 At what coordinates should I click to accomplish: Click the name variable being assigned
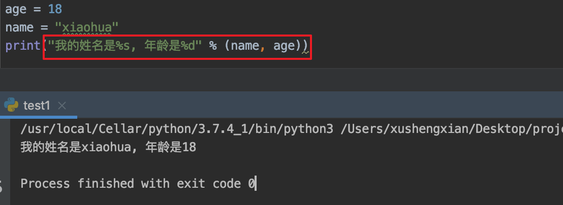pos(19,27)
